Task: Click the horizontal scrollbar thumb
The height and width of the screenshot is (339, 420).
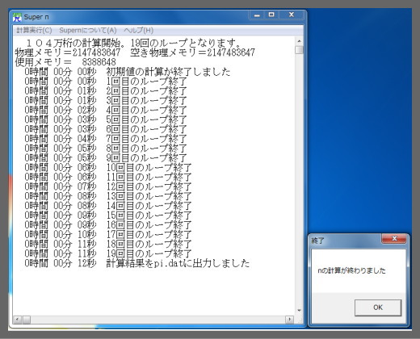Action: (x=27, y=320)
